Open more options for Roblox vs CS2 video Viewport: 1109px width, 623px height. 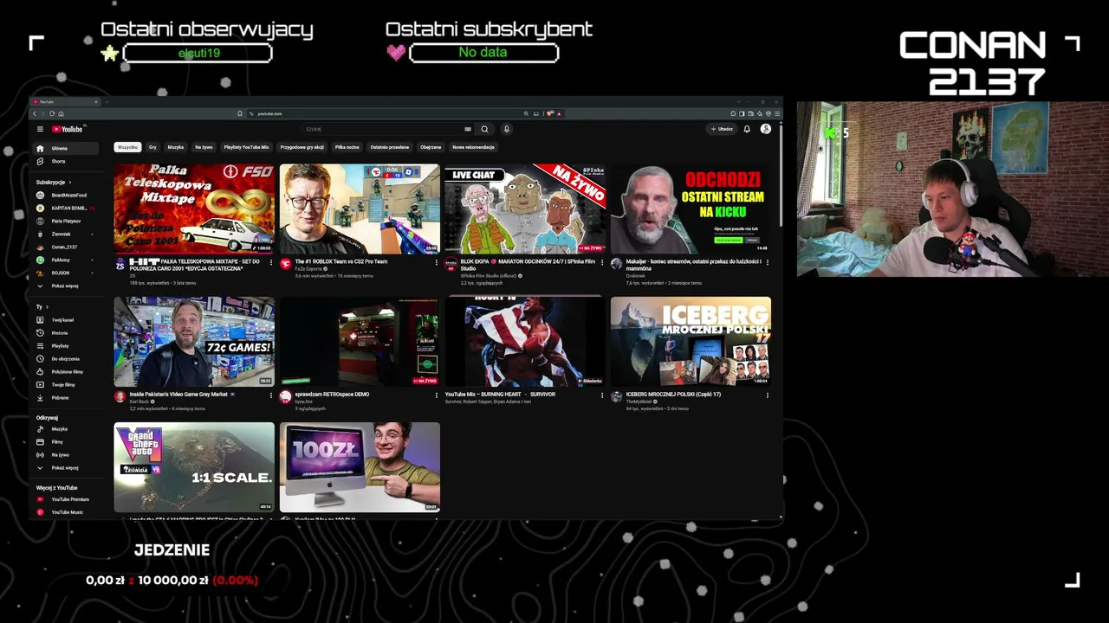click(x=436, y=262)
